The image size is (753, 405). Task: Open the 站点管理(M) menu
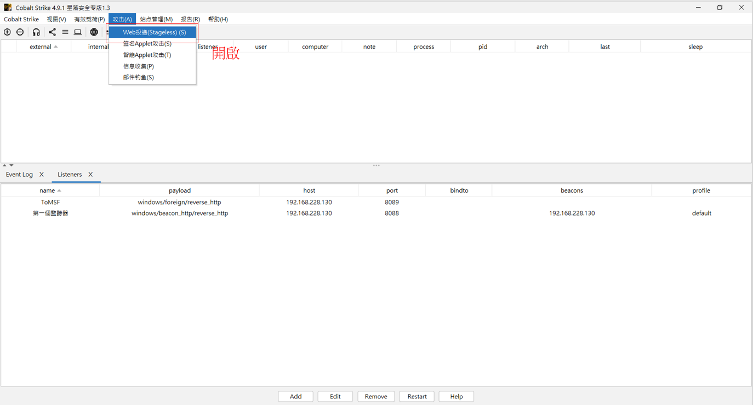(156, 19)
